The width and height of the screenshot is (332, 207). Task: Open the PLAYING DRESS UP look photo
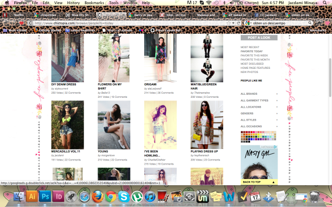click(x=206, y=125)
